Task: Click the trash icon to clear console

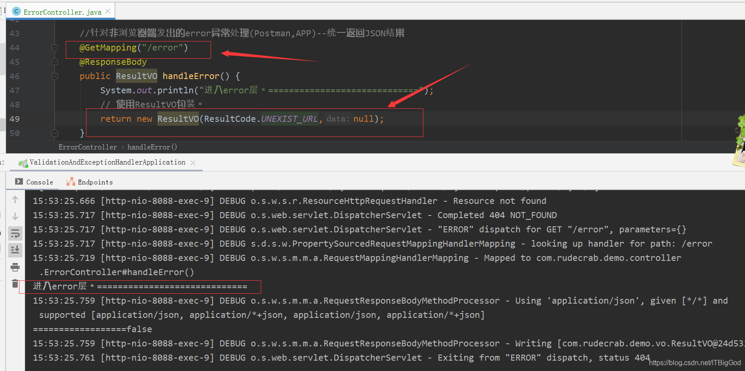Action: click(15, 283)
